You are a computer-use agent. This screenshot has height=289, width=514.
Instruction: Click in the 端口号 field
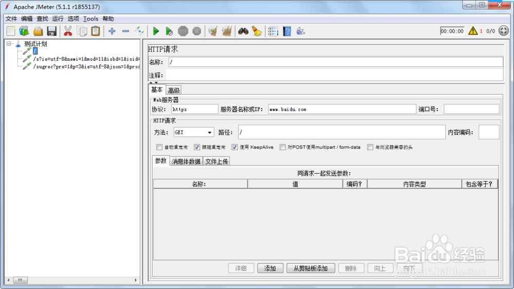pos(471,109)
